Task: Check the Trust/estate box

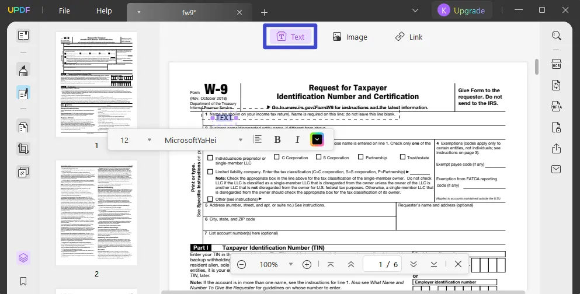Action: pyautogui.click(x=402, y=157)
